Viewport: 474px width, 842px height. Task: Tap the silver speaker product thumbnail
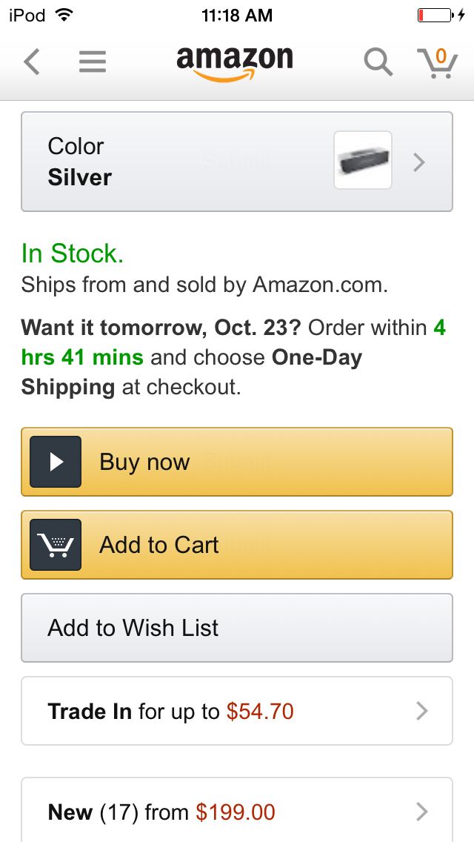362,161
